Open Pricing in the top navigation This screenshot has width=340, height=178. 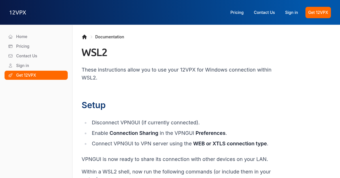(237, 12)
